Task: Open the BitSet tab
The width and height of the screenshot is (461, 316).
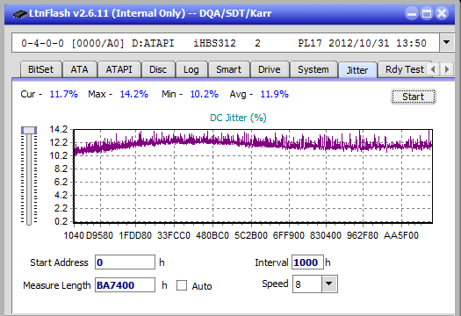Action: [x=41, y=69]
